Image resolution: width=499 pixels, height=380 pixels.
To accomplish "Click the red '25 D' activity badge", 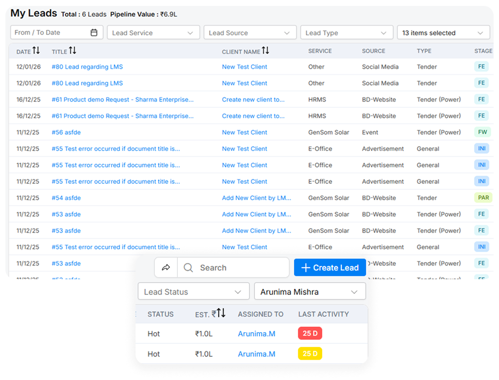I will [x=309, y=333].
